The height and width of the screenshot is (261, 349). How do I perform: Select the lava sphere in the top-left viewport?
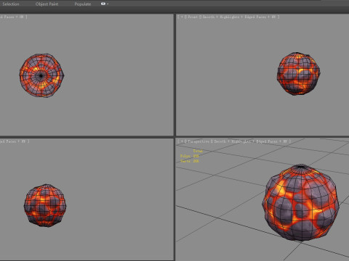[x=41, y=75]
